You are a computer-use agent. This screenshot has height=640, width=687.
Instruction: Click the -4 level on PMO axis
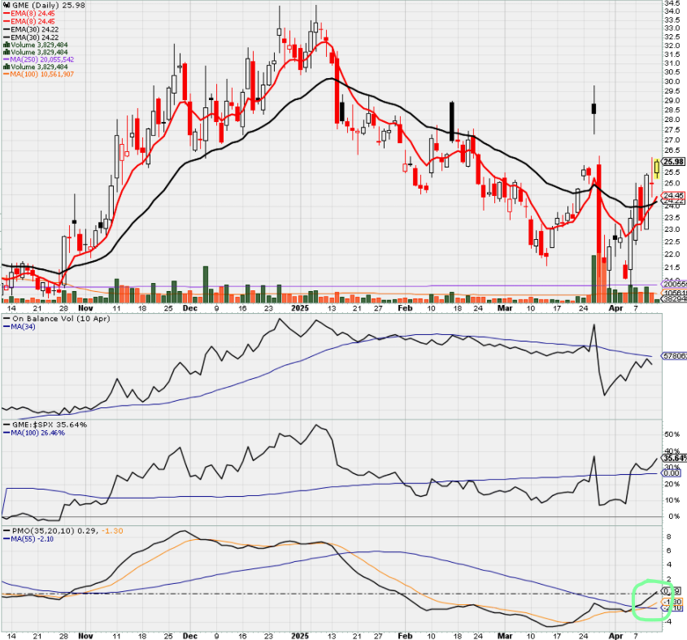coord(667,621)
